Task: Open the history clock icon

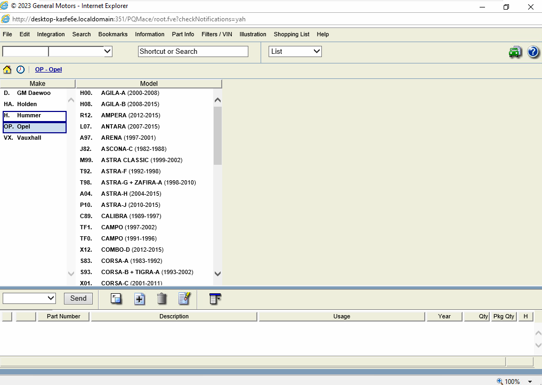Action: click(x=21, y=69)
